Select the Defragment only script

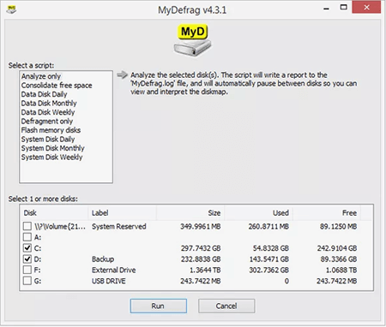(x=47, y=122)
